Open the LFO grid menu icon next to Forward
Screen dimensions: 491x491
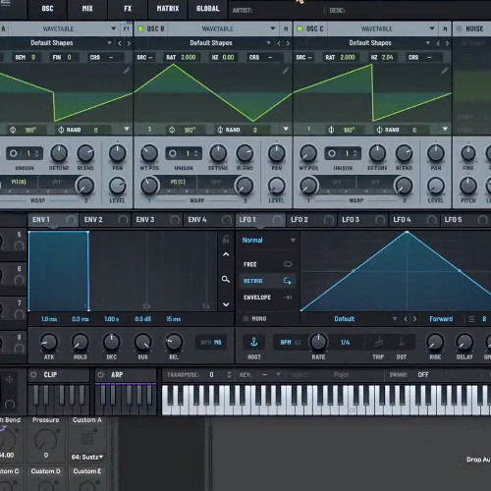[x=471, y=319]
